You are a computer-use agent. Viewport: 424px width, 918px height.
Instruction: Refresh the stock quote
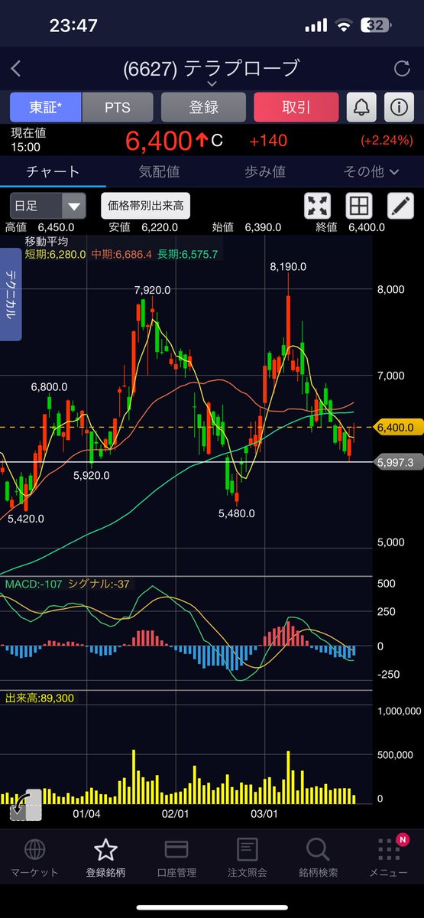coord(402,69)
